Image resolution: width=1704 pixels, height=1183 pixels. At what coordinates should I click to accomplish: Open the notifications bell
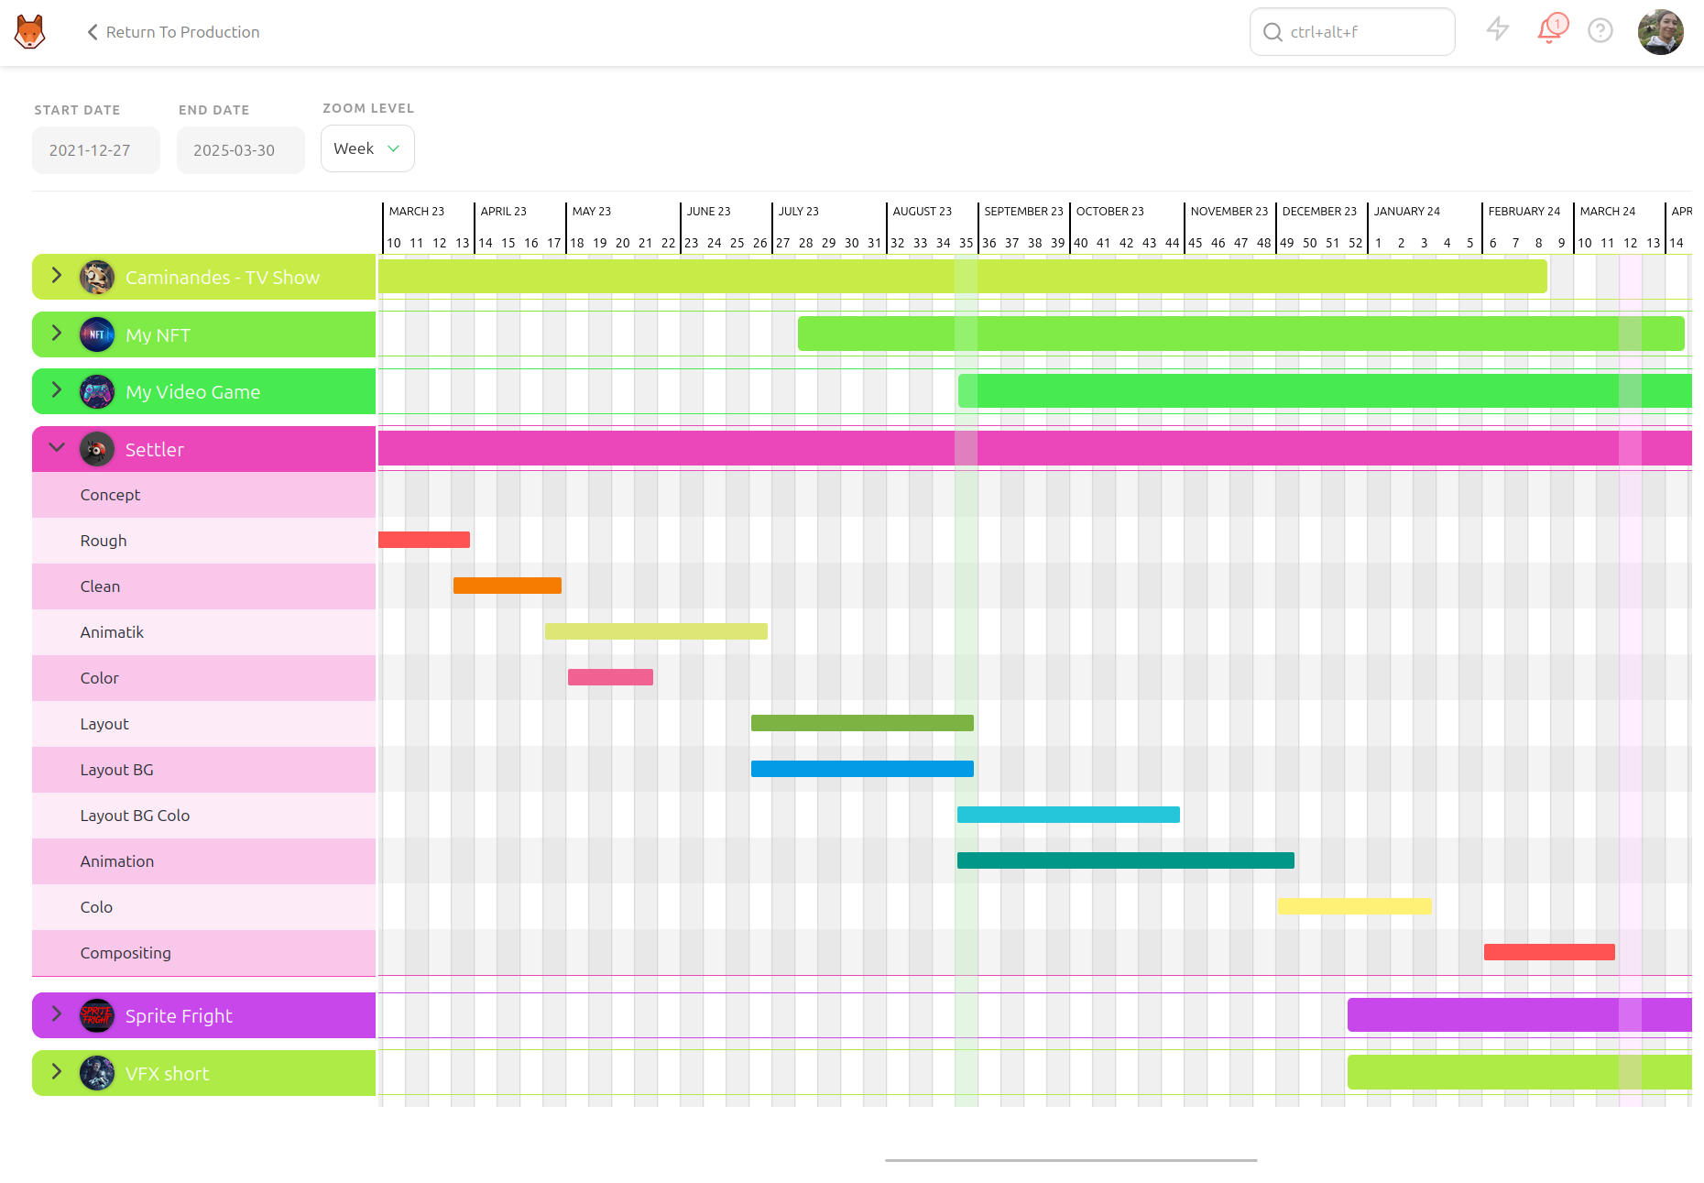click(x=1550, y=30)
